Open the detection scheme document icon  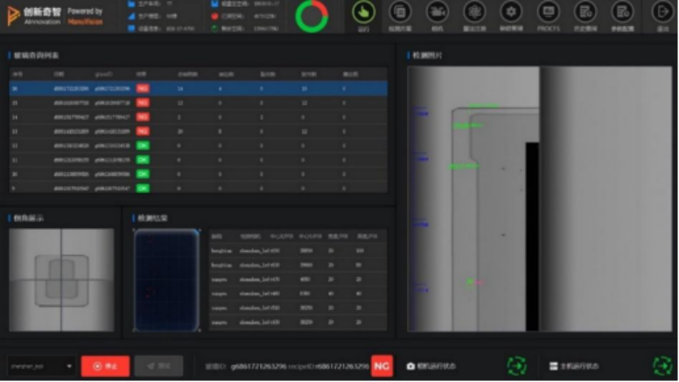[x=400, y=12]
